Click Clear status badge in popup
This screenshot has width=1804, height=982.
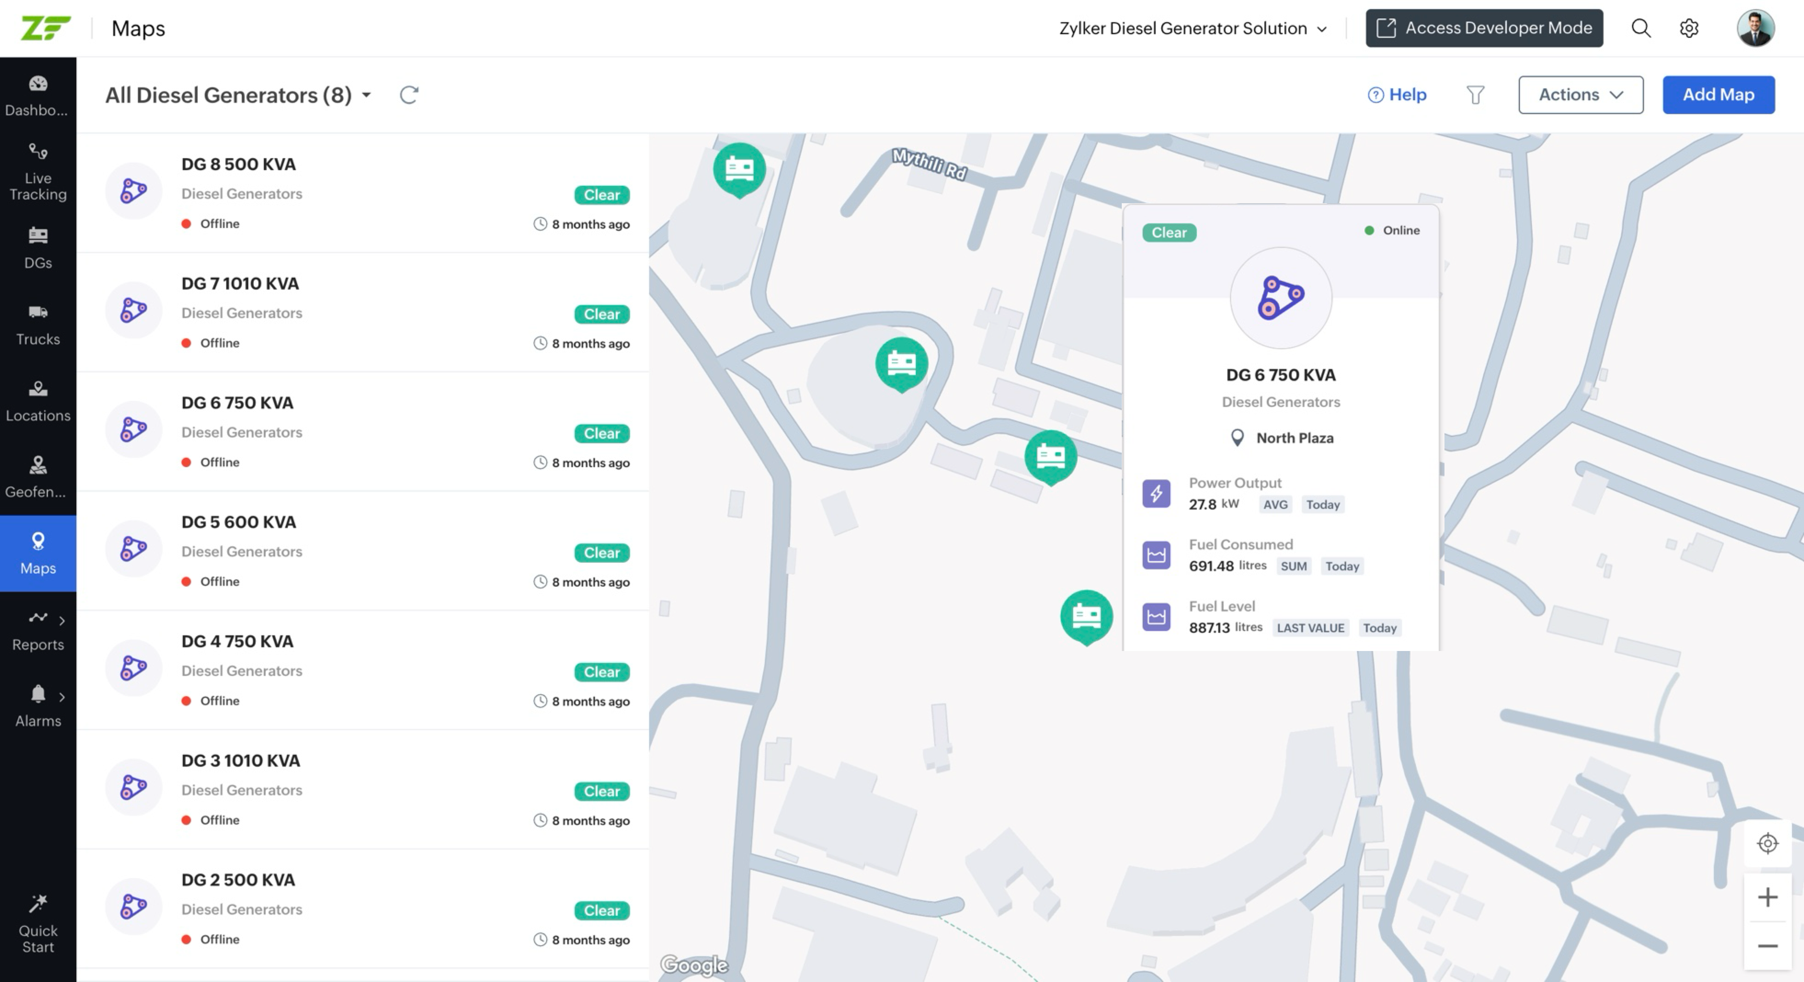(x=1169, y=233)
